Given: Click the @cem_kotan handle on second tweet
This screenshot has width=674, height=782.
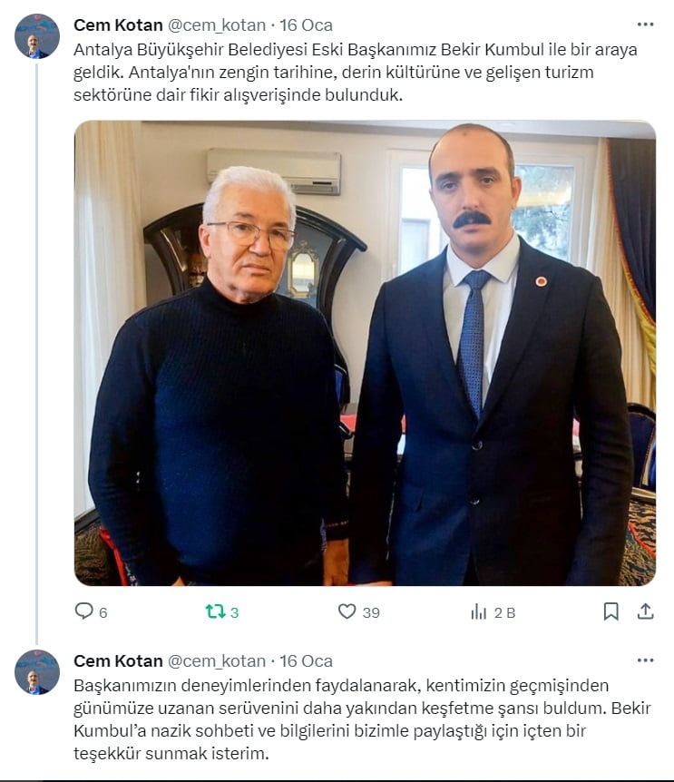Looking at the screenshot, I should (x=217, y=660).
